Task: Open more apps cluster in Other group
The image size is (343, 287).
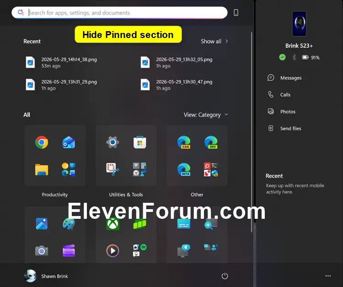Action: [211, 169]
